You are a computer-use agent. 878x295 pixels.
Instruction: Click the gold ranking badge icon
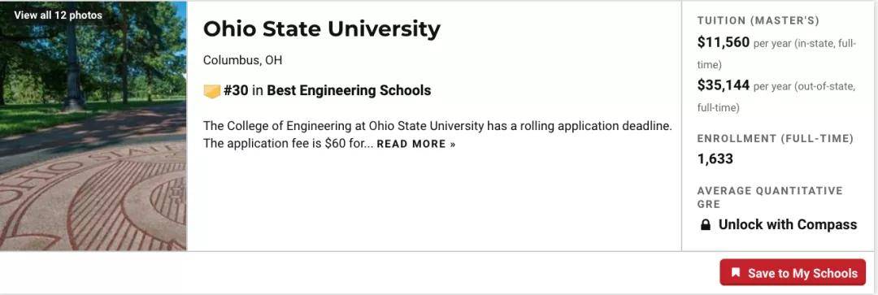[x=211, y=91]
